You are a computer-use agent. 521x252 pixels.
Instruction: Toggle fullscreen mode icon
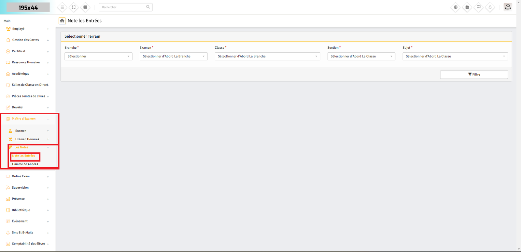(74, 7)
